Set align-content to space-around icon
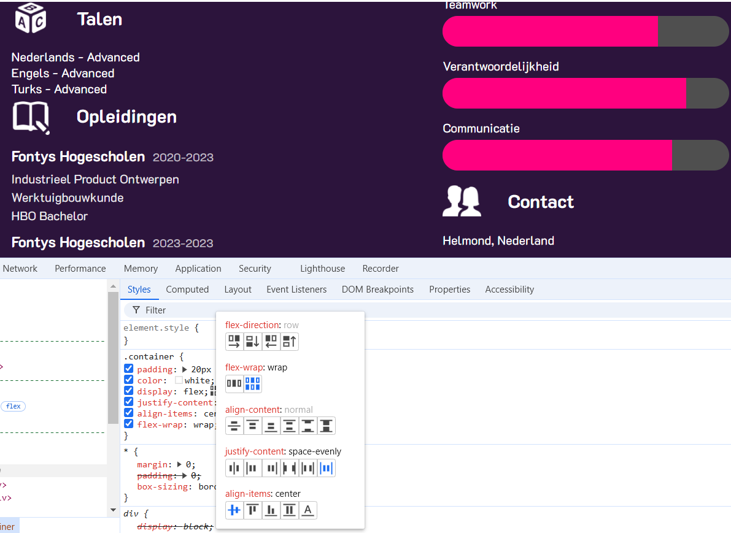731x533 pixels. pyautogui.click(x=290, y=426)
